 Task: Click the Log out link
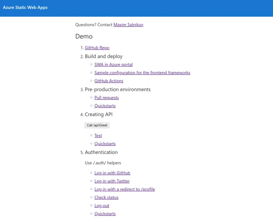tap(102, 206)
